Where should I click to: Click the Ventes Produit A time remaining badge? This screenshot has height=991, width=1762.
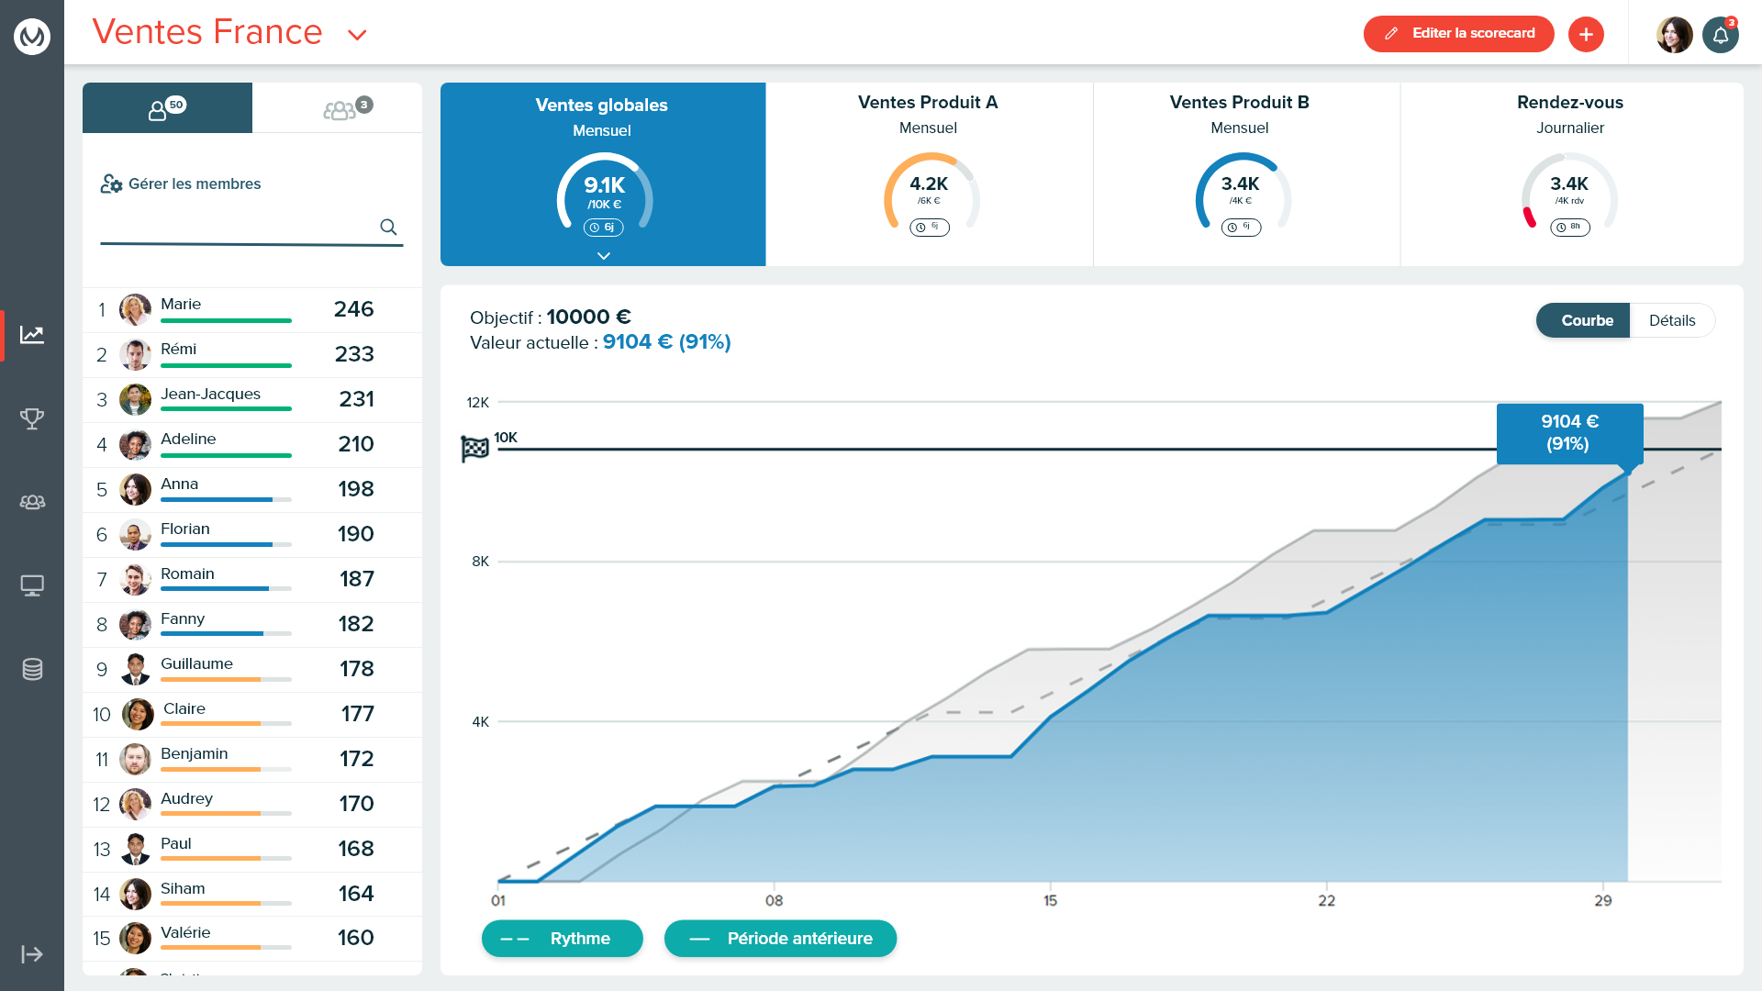(929, 227)
